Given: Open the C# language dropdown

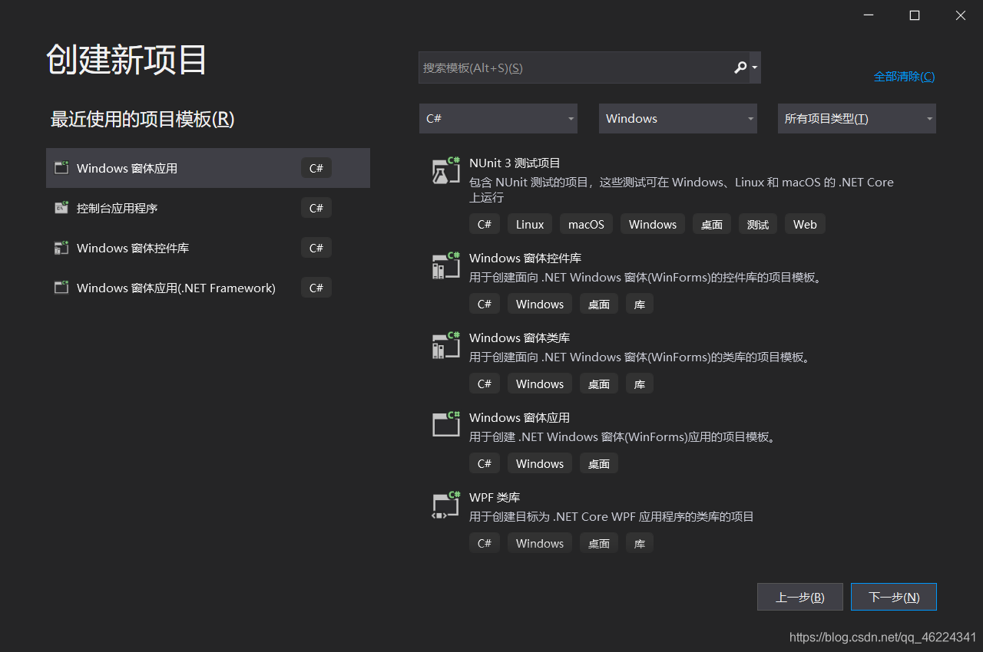Looking at the screenshot, I should (498, 118).
